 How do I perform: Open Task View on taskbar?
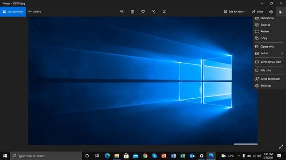[97, 156]
